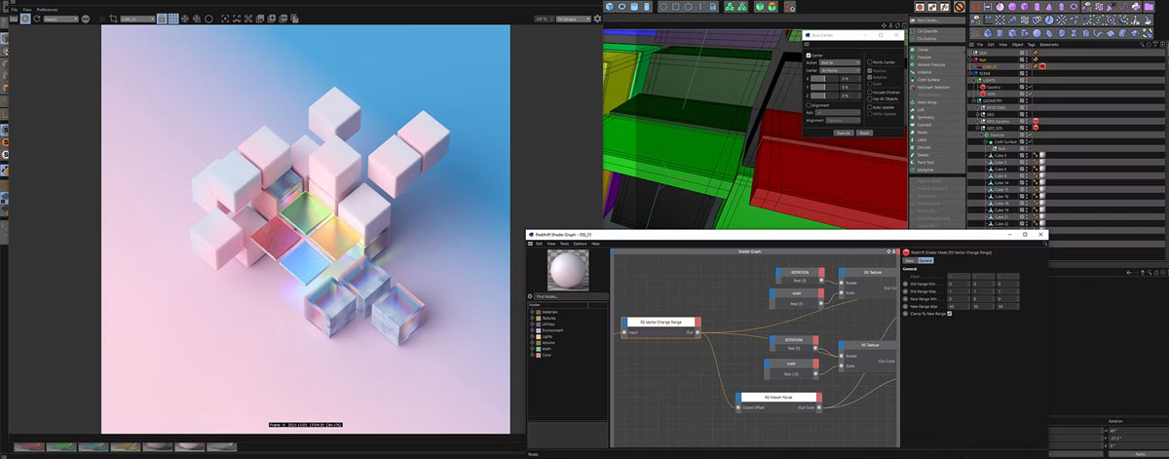Expand the Textures node category
Image resolution: width=1169 pixels, height=459 pixels.
click(532, 318)
